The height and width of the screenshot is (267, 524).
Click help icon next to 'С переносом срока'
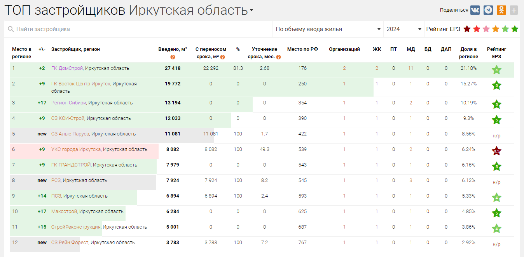click(x=223, y=57)
